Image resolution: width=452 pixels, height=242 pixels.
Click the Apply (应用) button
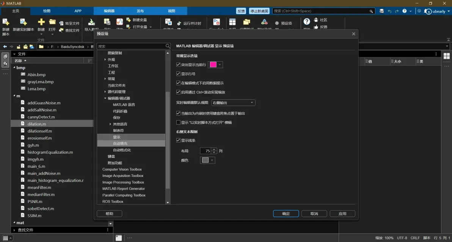342,214
